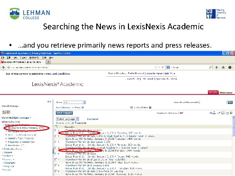This screenshot has height=176, width=235.
Task: Click Newswires & Press Releases group link
Action: (26, 128)
